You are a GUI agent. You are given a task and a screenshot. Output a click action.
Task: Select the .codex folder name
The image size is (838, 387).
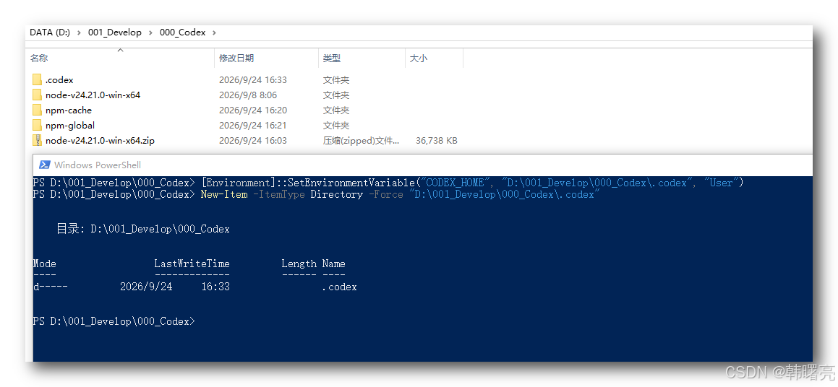pos(59,80)
